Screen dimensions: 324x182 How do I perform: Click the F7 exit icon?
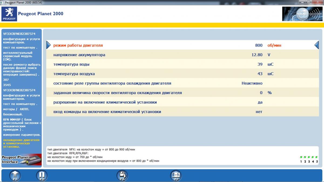(176, 176)
